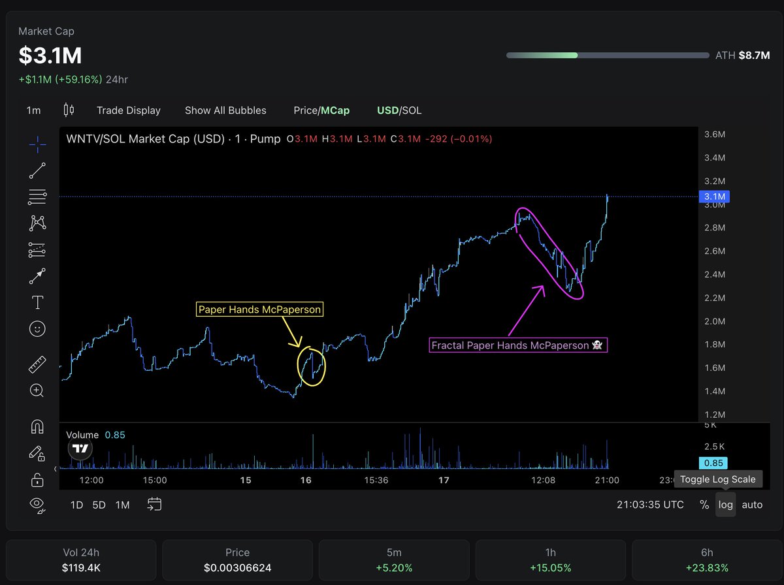
Task: Click the Volume indicator label
Action: 82,435
